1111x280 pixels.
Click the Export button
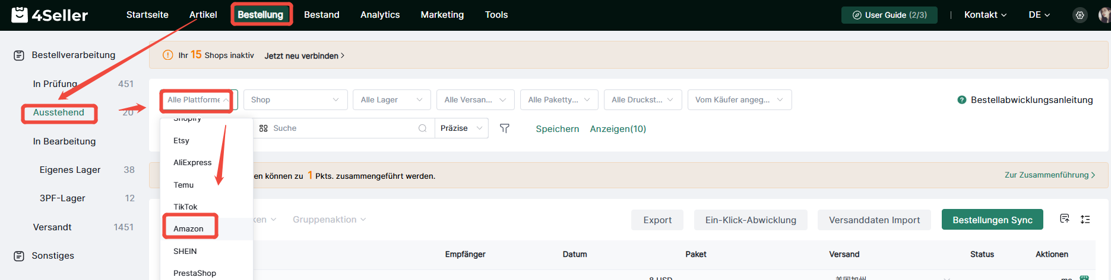click(657, 220)
